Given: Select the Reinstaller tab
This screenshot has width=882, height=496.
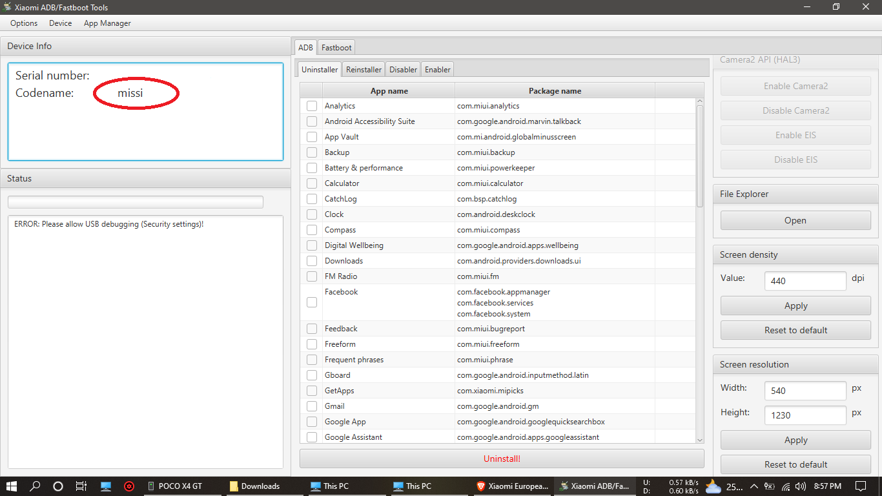Looking at the screenshot, I should (364, 70).
